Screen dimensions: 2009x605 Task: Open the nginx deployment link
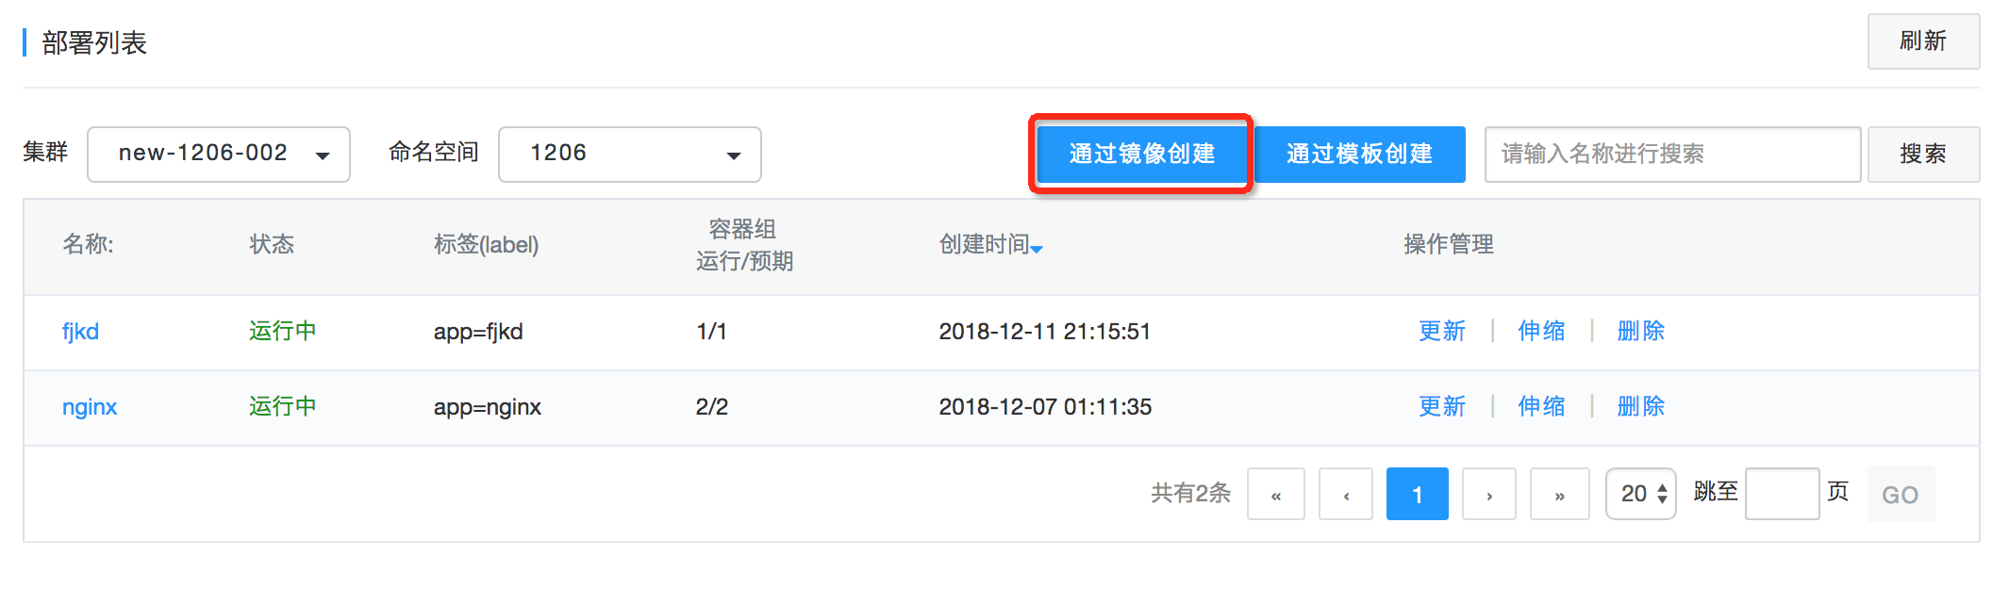(90, 407)
